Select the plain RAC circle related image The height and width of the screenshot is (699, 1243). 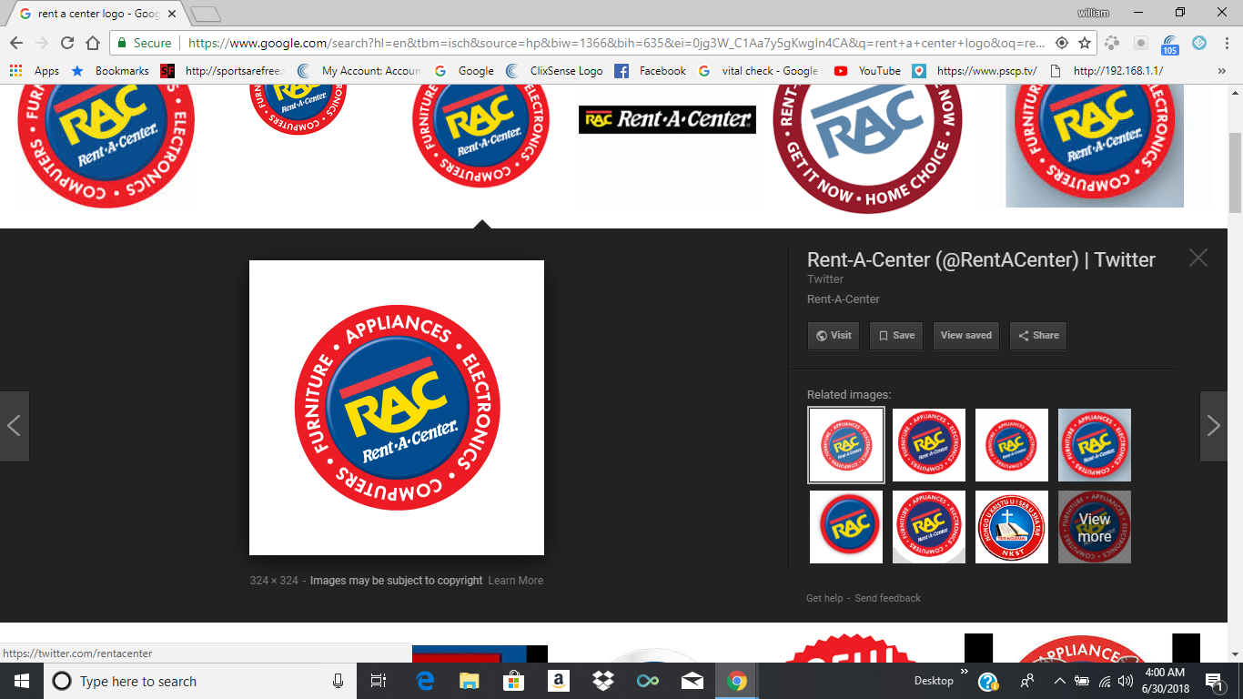pos(846,527)
